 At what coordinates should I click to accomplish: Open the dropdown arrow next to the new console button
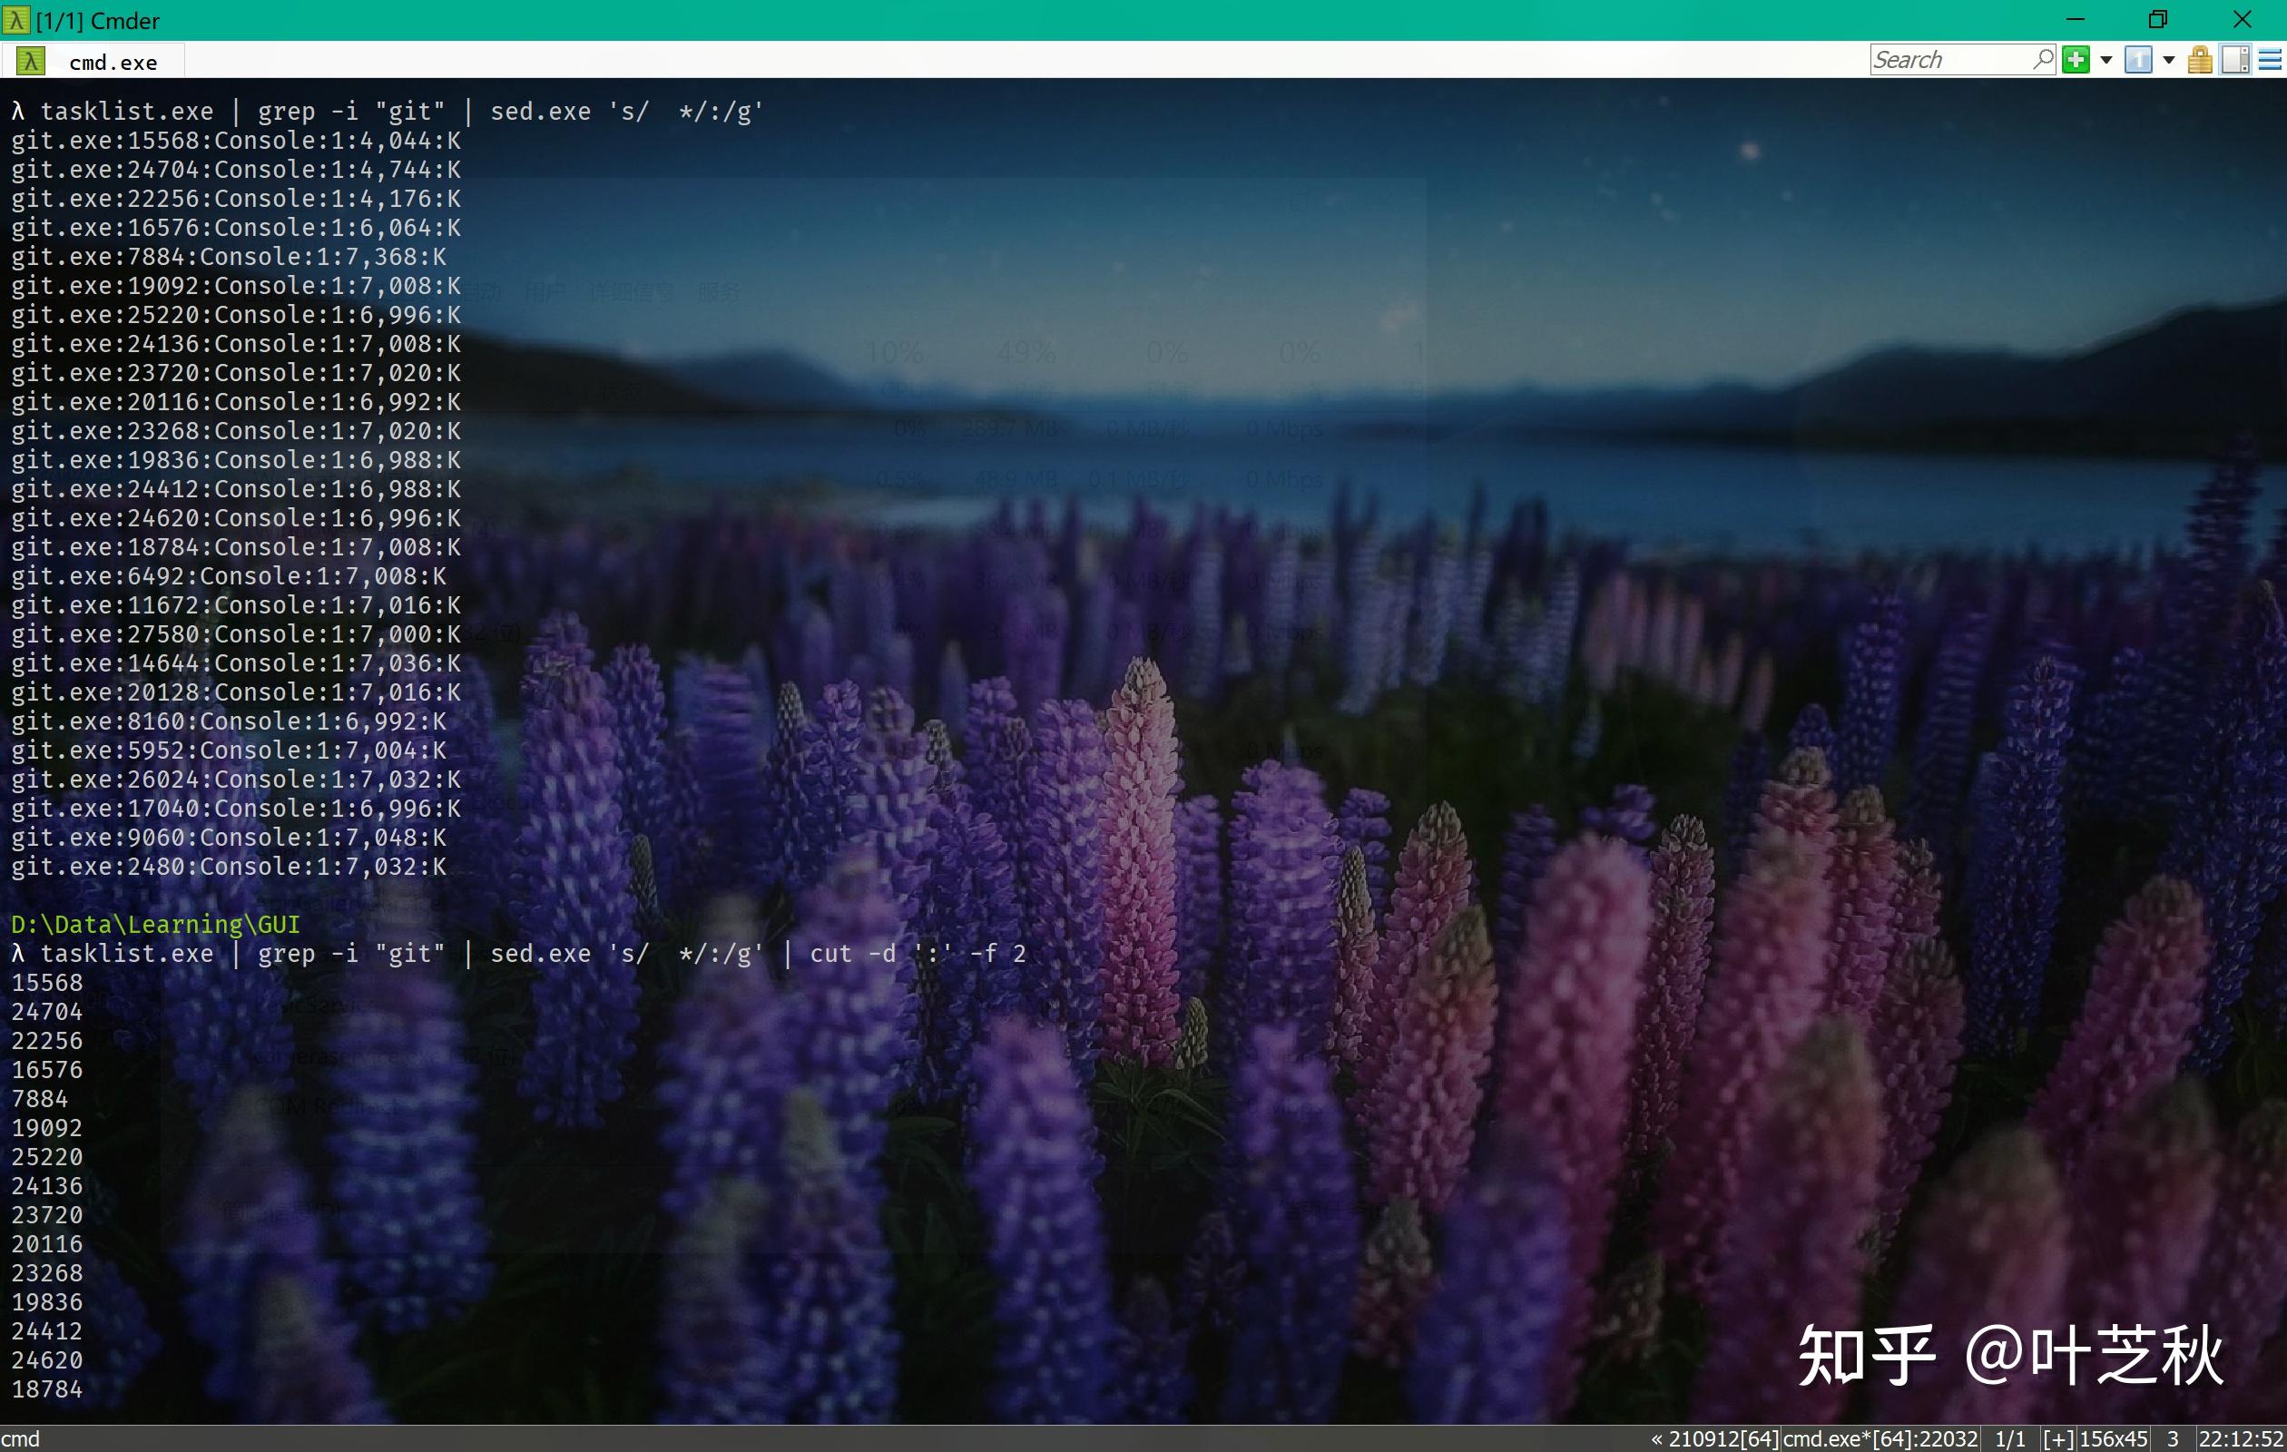(2106, 60)
